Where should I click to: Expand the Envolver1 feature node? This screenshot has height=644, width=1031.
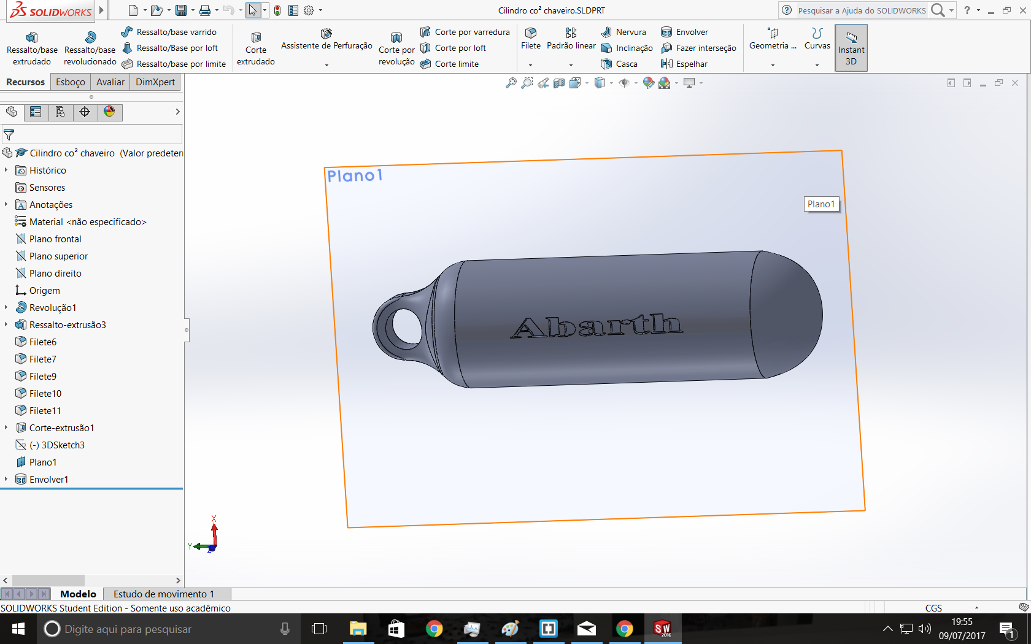tap(6, 479)
